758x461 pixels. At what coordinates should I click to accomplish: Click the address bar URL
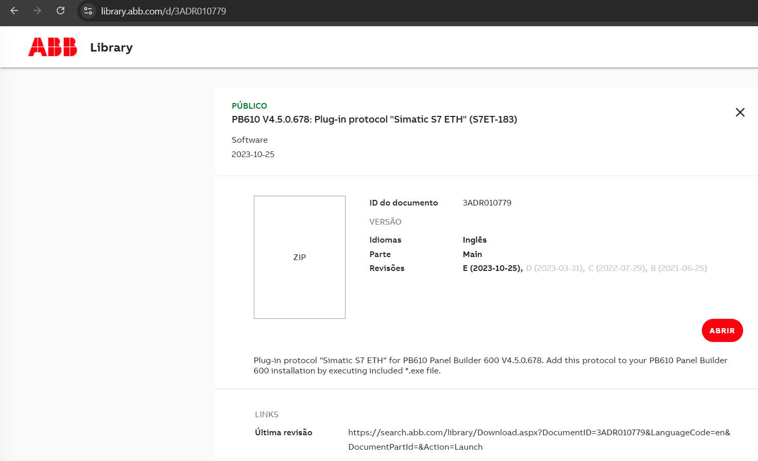coord(163,11)
